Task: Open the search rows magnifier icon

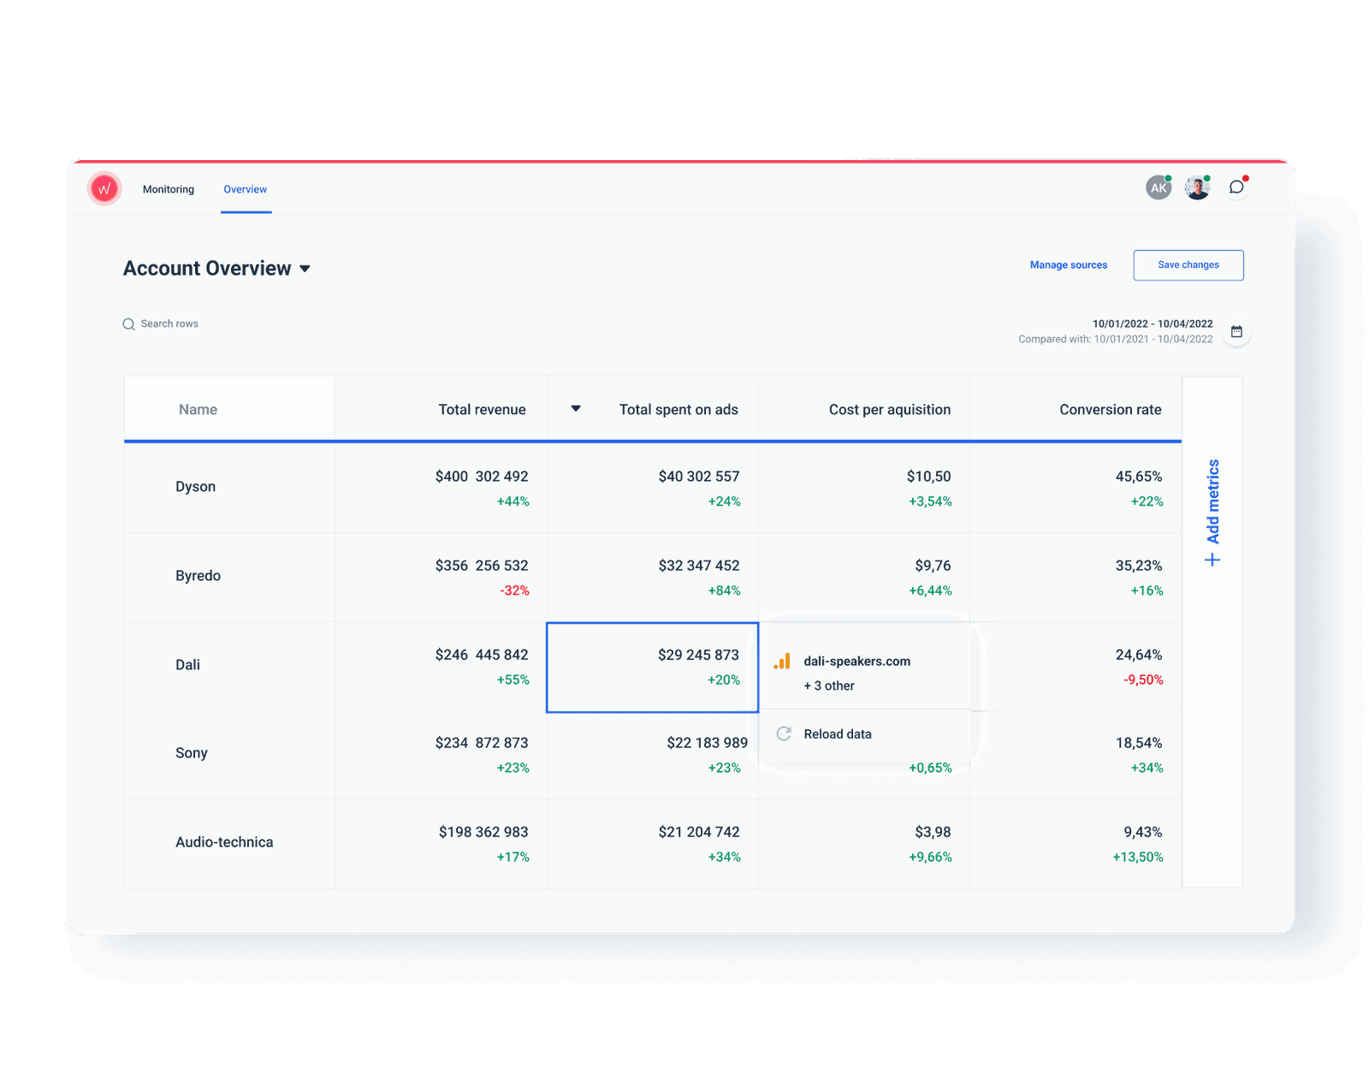Action: [128, 324]
